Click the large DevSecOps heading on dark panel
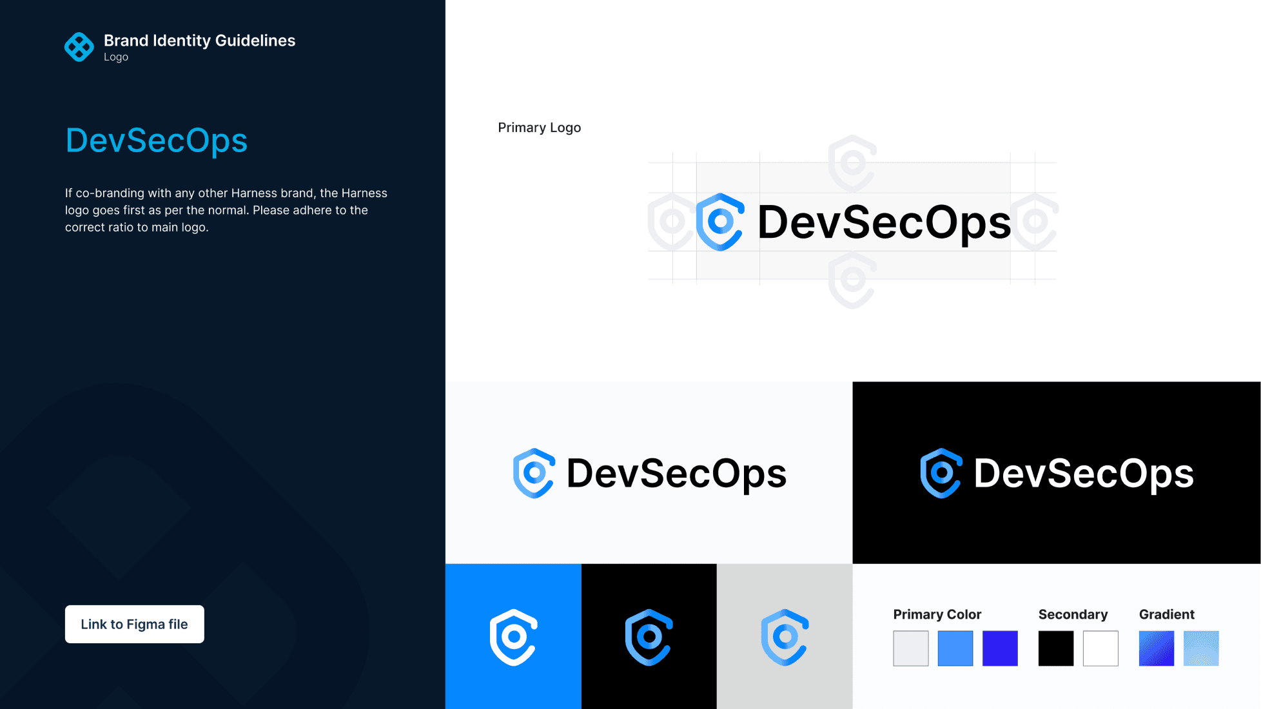The image size is (1261, 709). pos(157,141)
